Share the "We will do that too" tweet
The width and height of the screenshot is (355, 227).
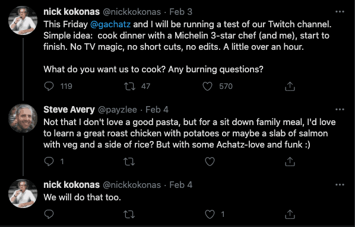pos(290,215)
